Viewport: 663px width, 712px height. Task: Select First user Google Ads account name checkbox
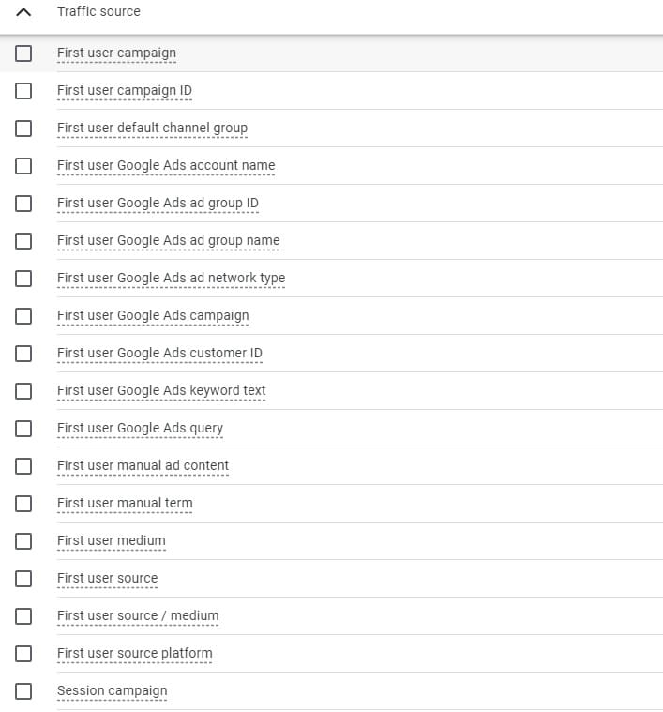[x=23, y=166]
